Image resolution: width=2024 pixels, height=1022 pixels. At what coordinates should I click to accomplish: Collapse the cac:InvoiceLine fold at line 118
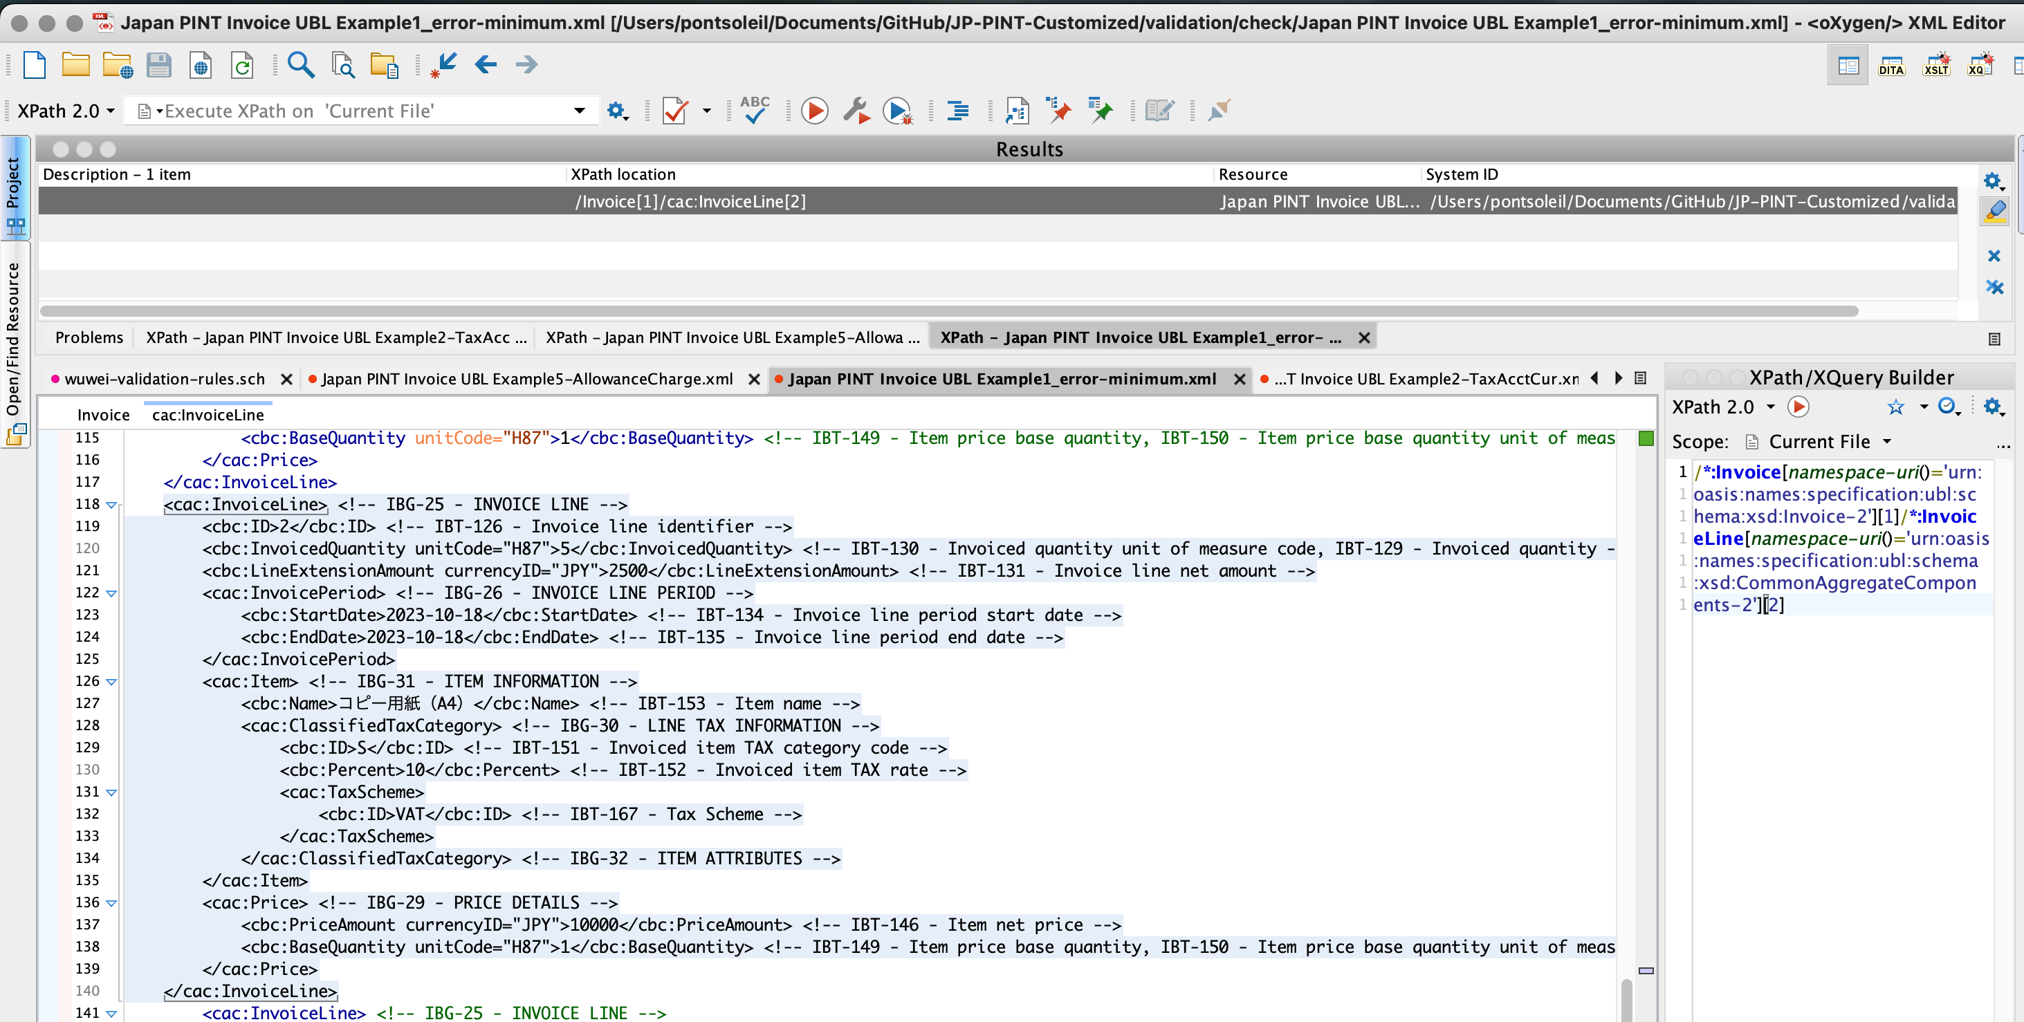(x=111, y=505)
